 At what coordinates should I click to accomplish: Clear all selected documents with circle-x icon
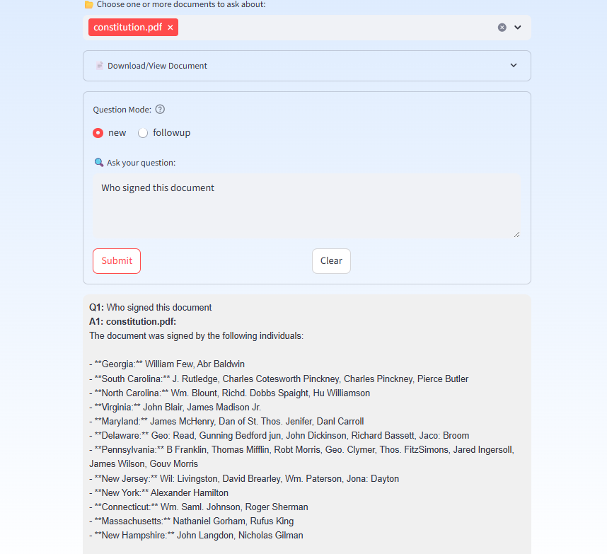[x=502, y=27]
